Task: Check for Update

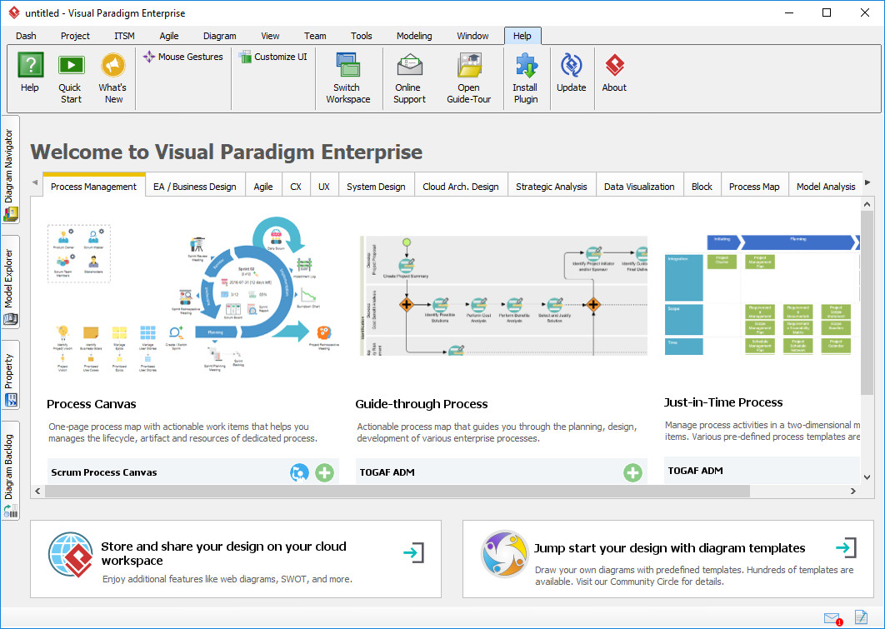Action: (571, 72)
